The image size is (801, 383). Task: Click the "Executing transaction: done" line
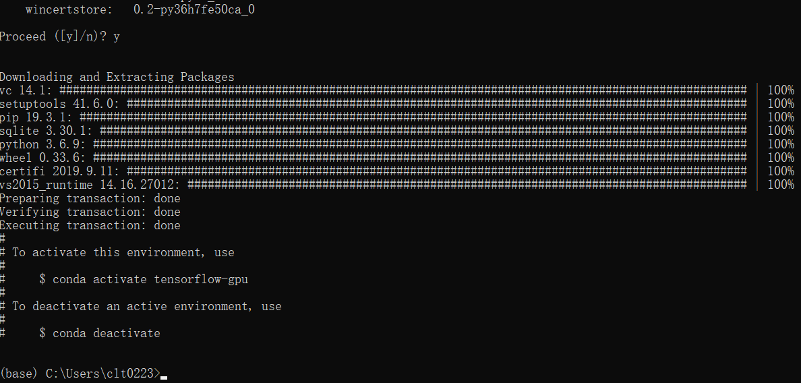pos(90,225)
